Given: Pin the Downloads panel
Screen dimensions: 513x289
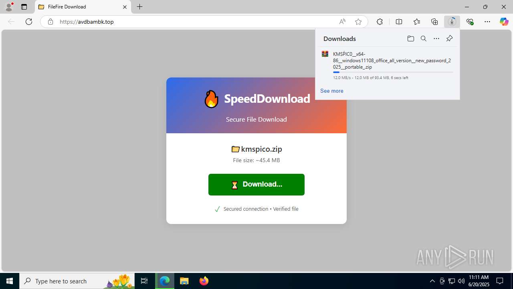Looking at the screenshot, I should [449, 39].
